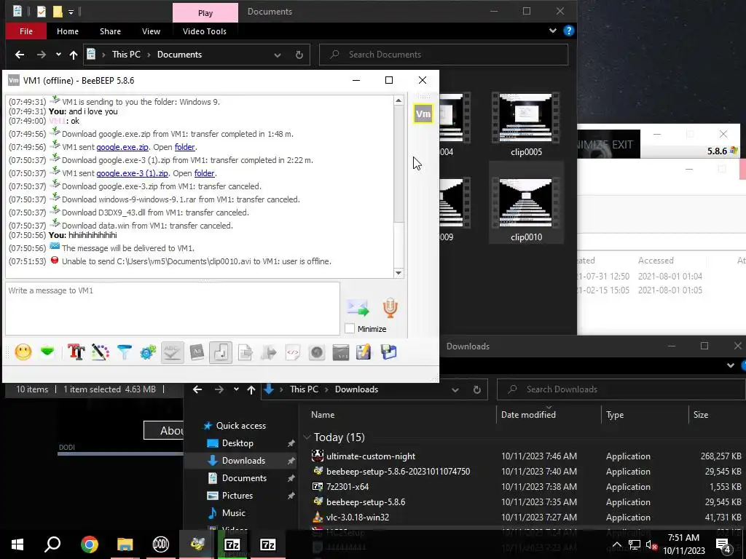
Task: Open the chat font selector (TT icon)
Action: pos(76,352)
